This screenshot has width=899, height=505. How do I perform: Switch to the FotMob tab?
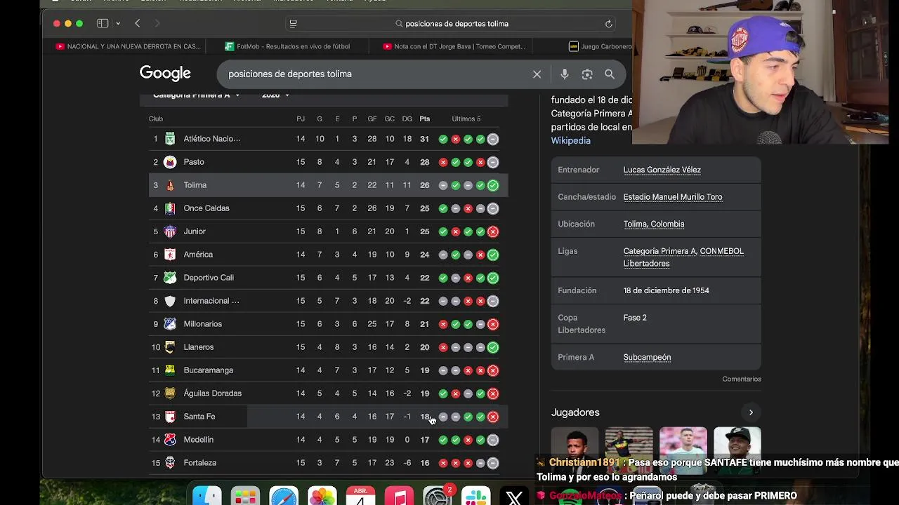[287, 46]
